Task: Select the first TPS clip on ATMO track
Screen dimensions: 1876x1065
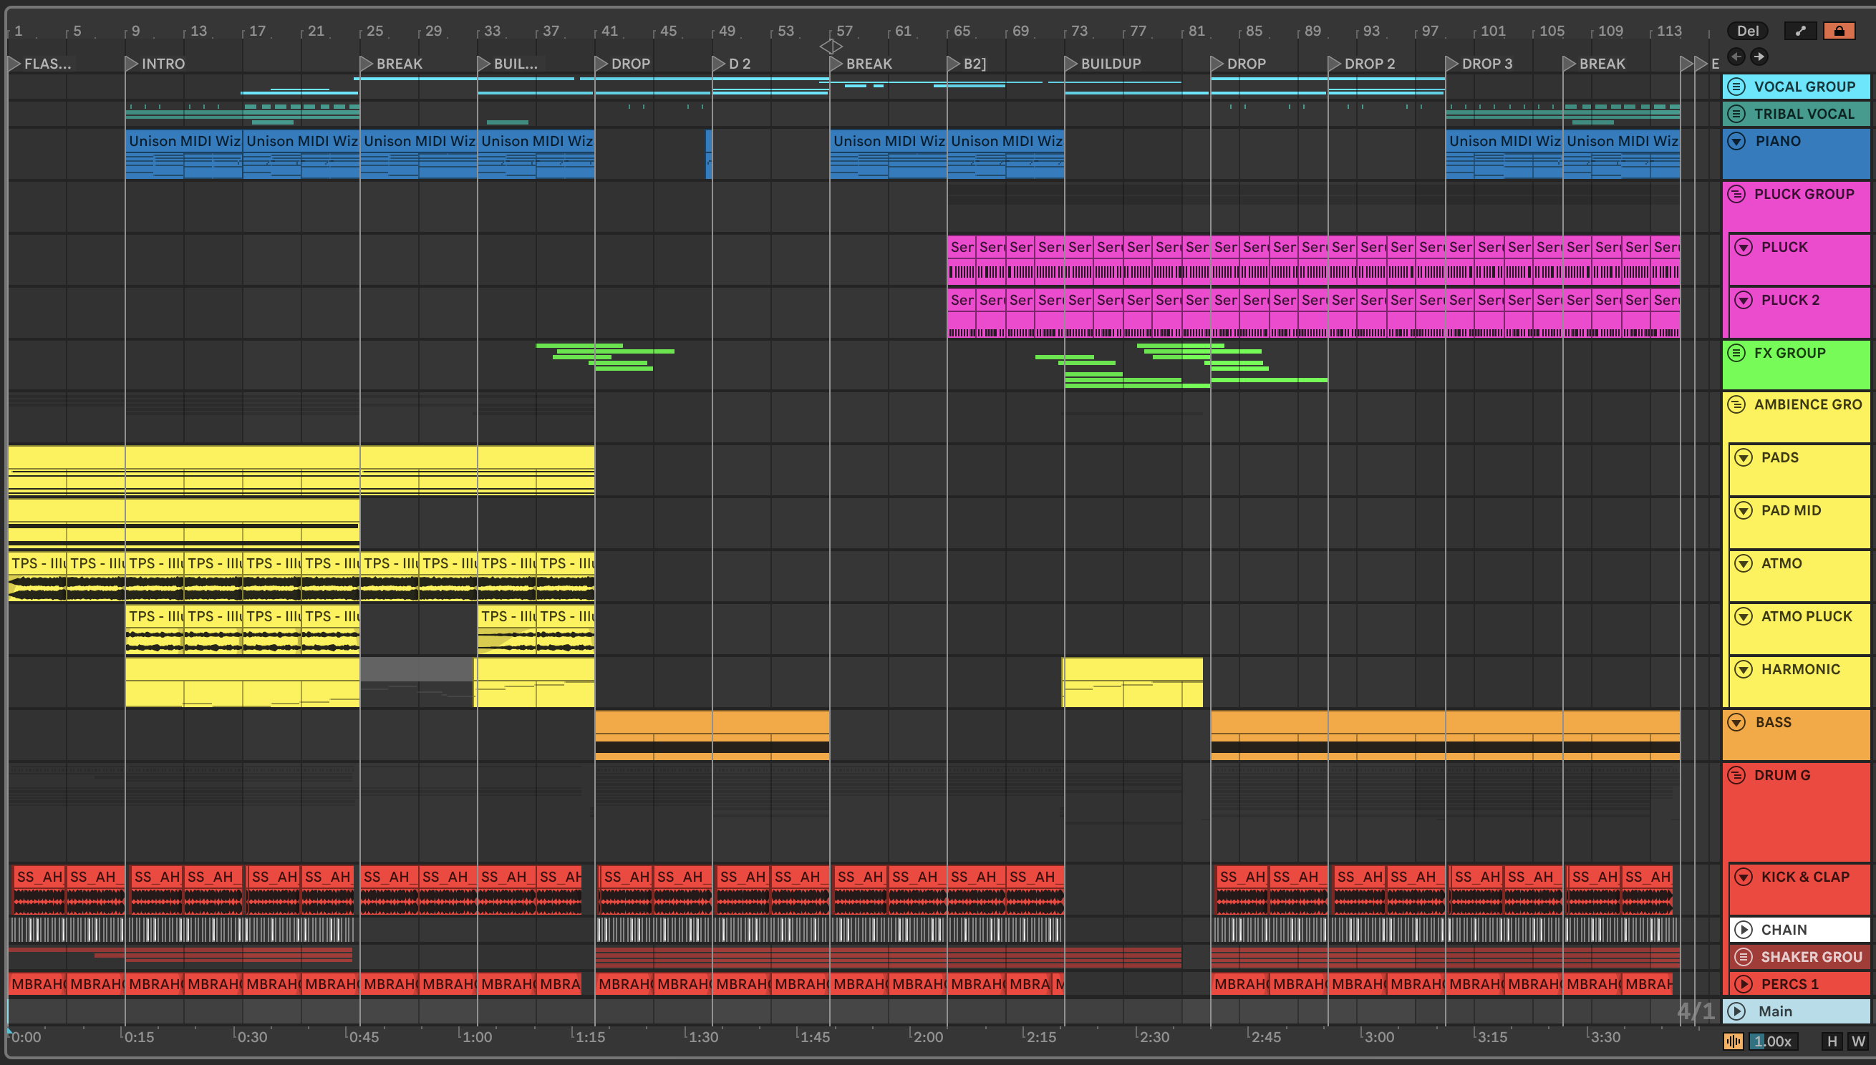Action: pos(37,577)
